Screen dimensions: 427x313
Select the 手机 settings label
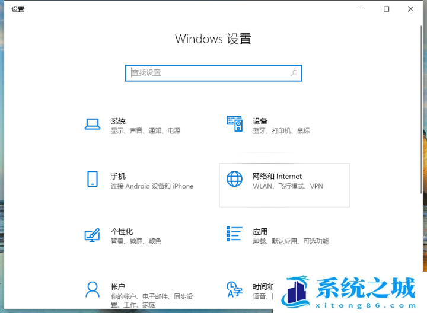(118, 176)
